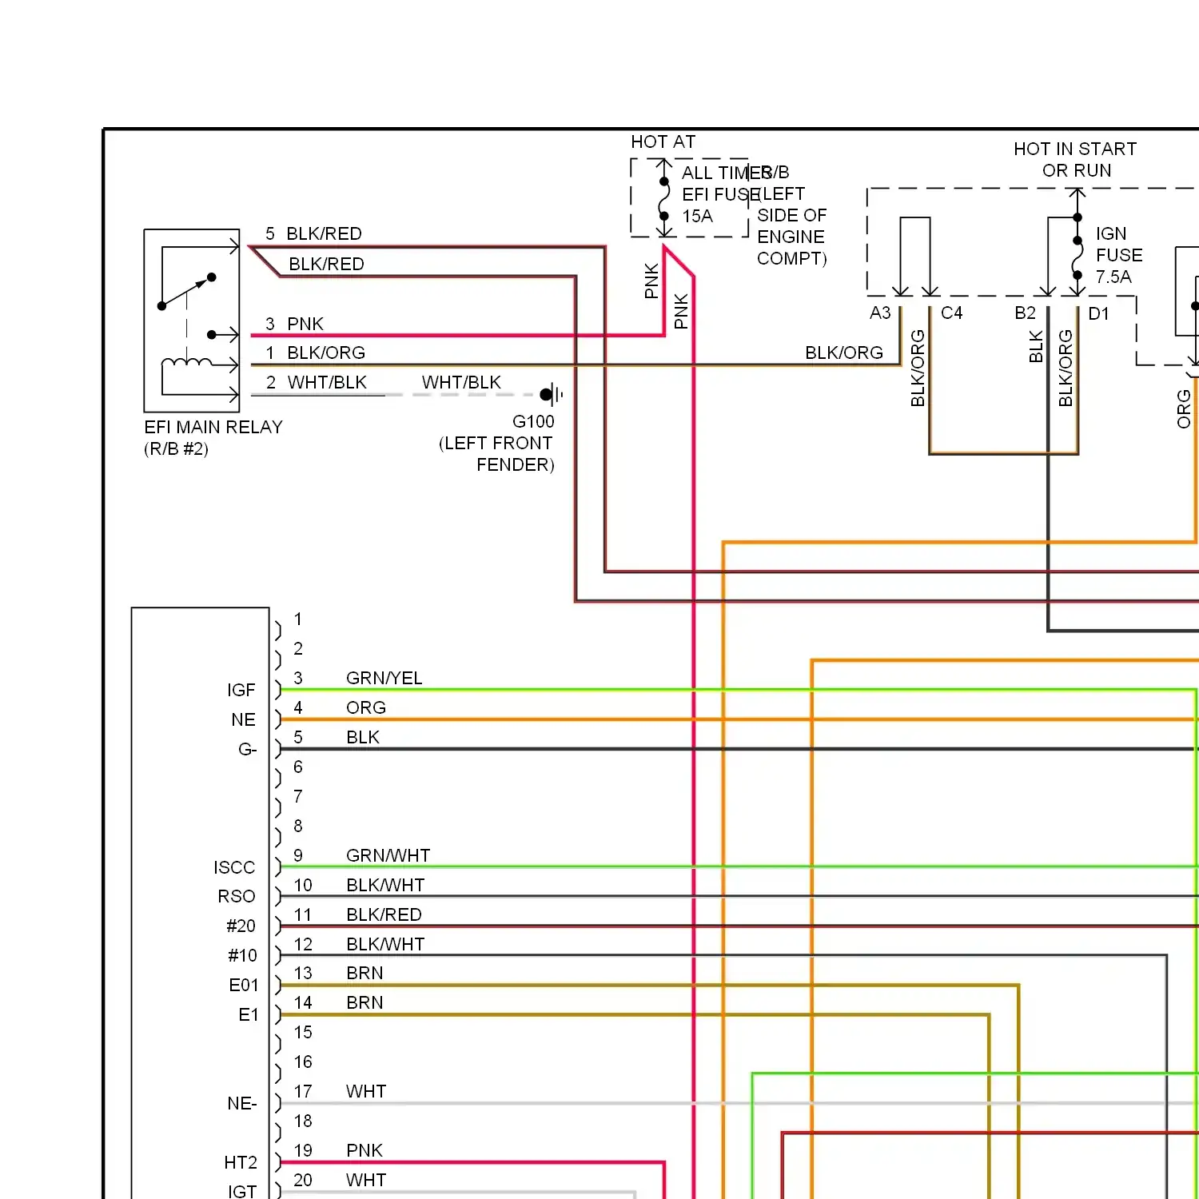The height and width of the screenshot is (1199, 1199).
Task: Click the ISCC pin label
Action: [x=234, y=867]
